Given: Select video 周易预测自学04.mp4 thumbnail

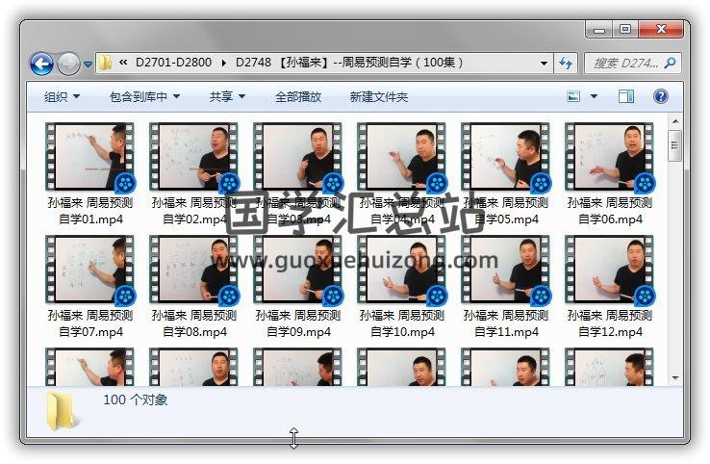Looking at the screenshot, I should pos(401,157).
